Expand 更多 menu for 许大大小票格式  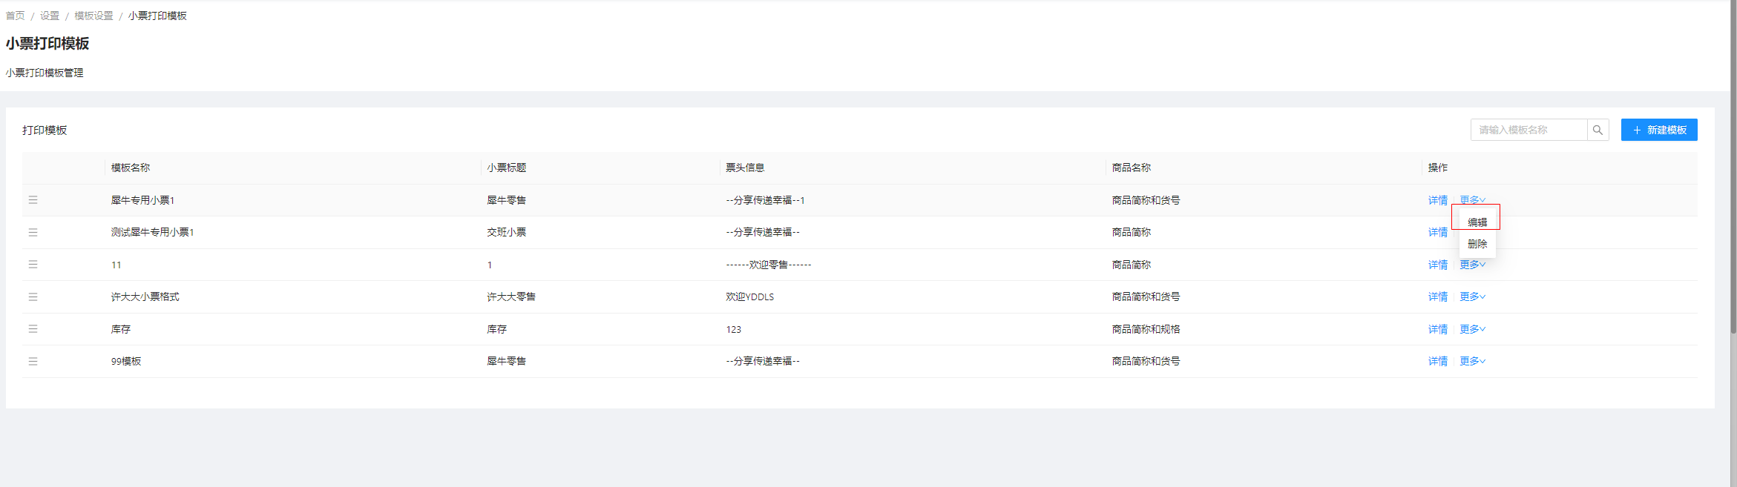click(1473, 296)
